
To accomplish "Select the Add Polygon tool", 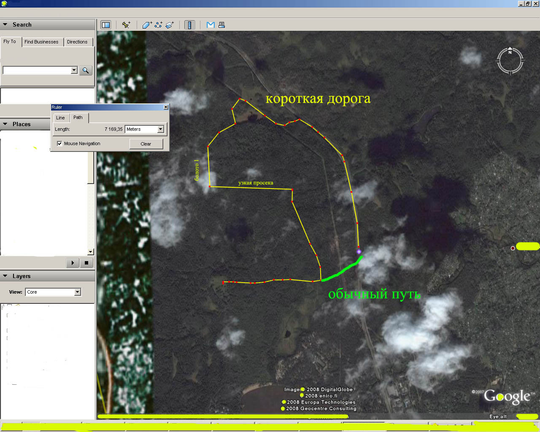I will [147, 25].
